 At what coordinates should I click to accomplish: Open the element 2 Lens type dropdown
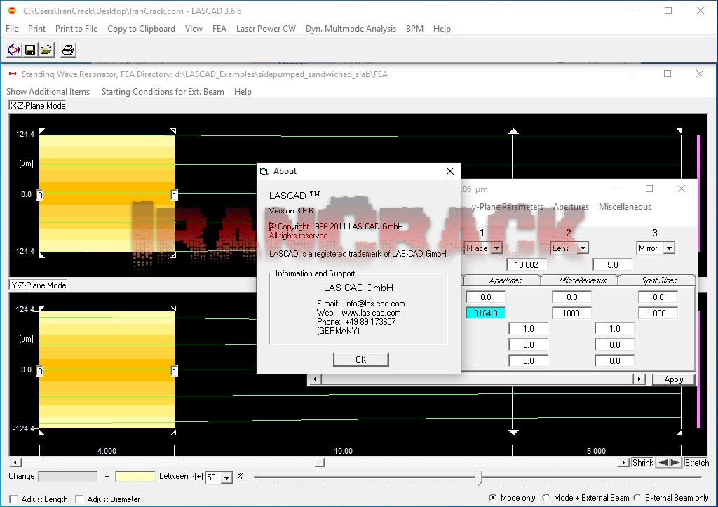pyautogui.click(x=583, y=248)
